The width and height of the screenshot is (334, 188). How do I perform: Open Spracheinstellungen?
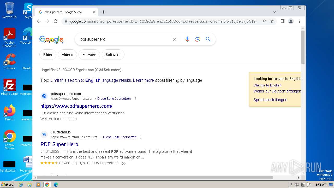270,100
